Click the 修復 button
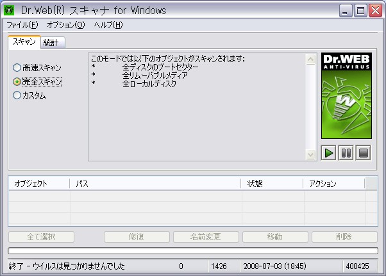The image size is (386, 276). tap(137, 237)
